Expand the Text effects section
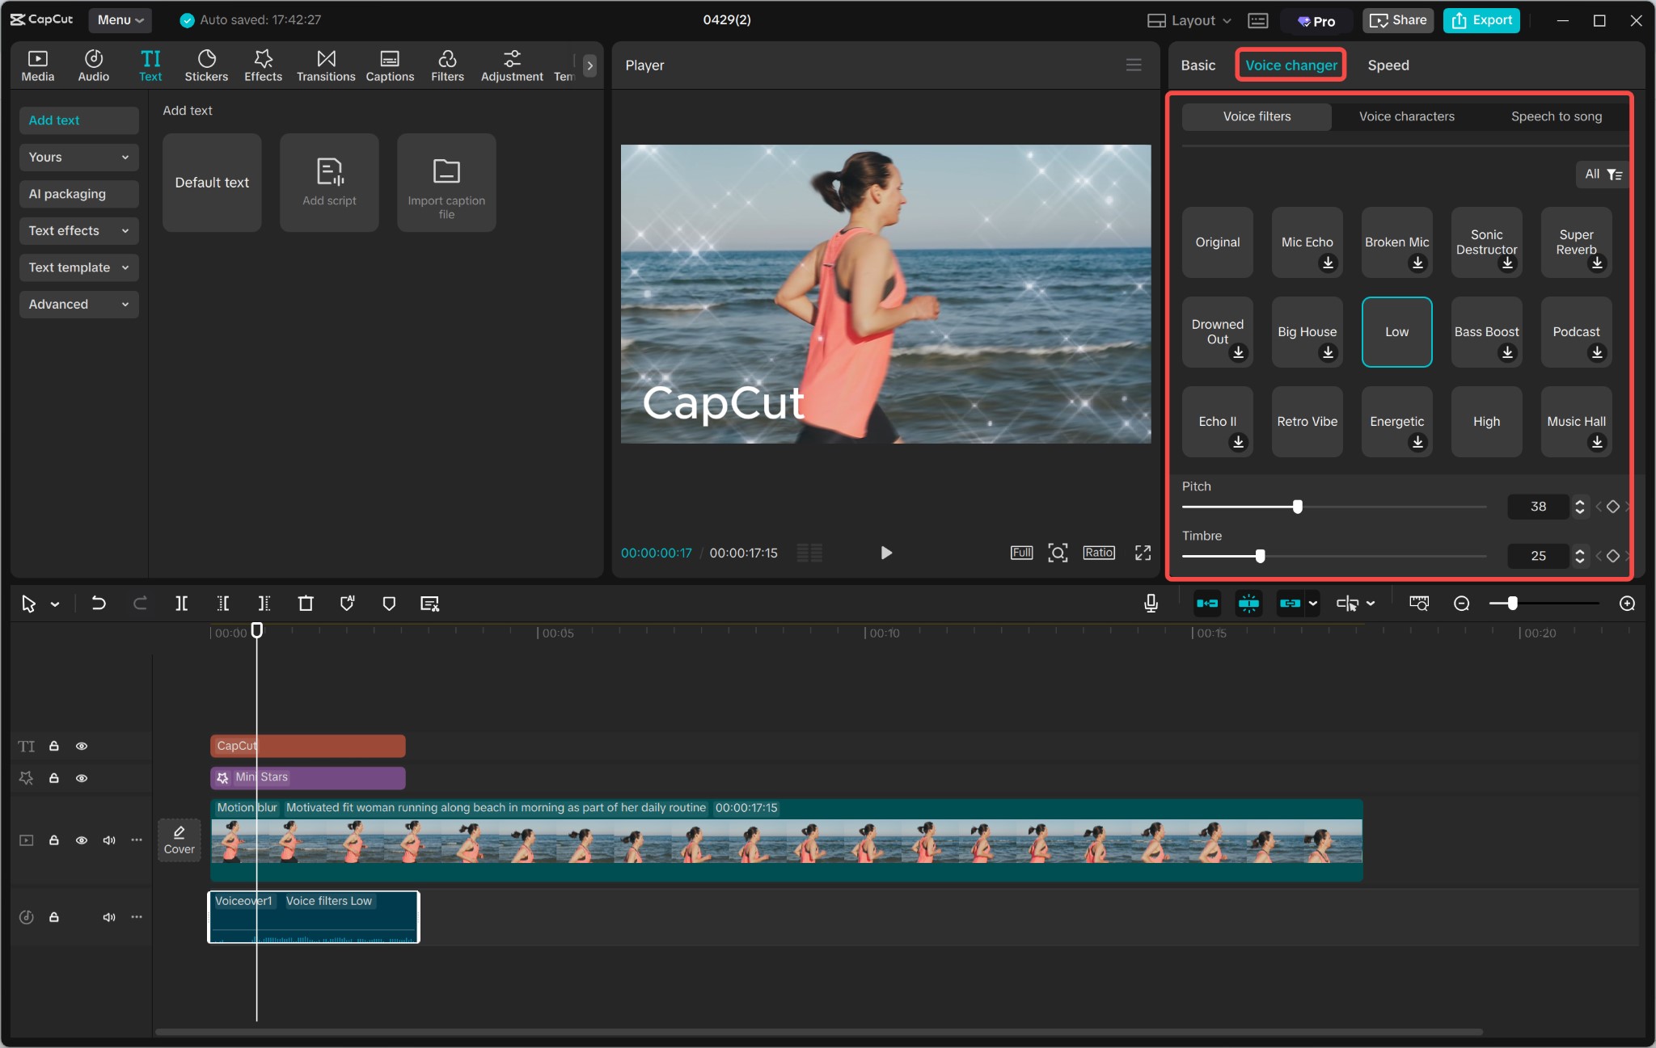This screenshot has height=1048, width=1656. (x=78, y=230)
